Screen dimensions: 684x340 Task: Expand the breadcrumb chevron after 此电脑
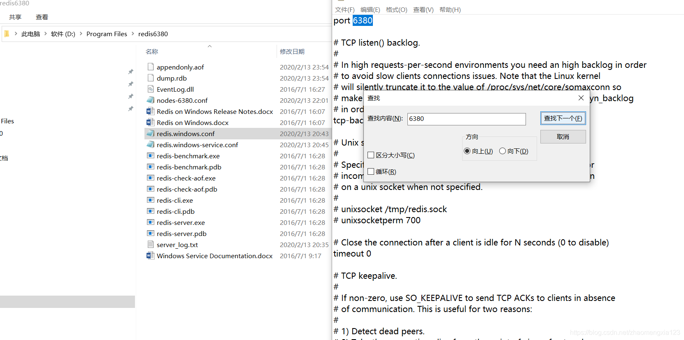pos(45,34)
